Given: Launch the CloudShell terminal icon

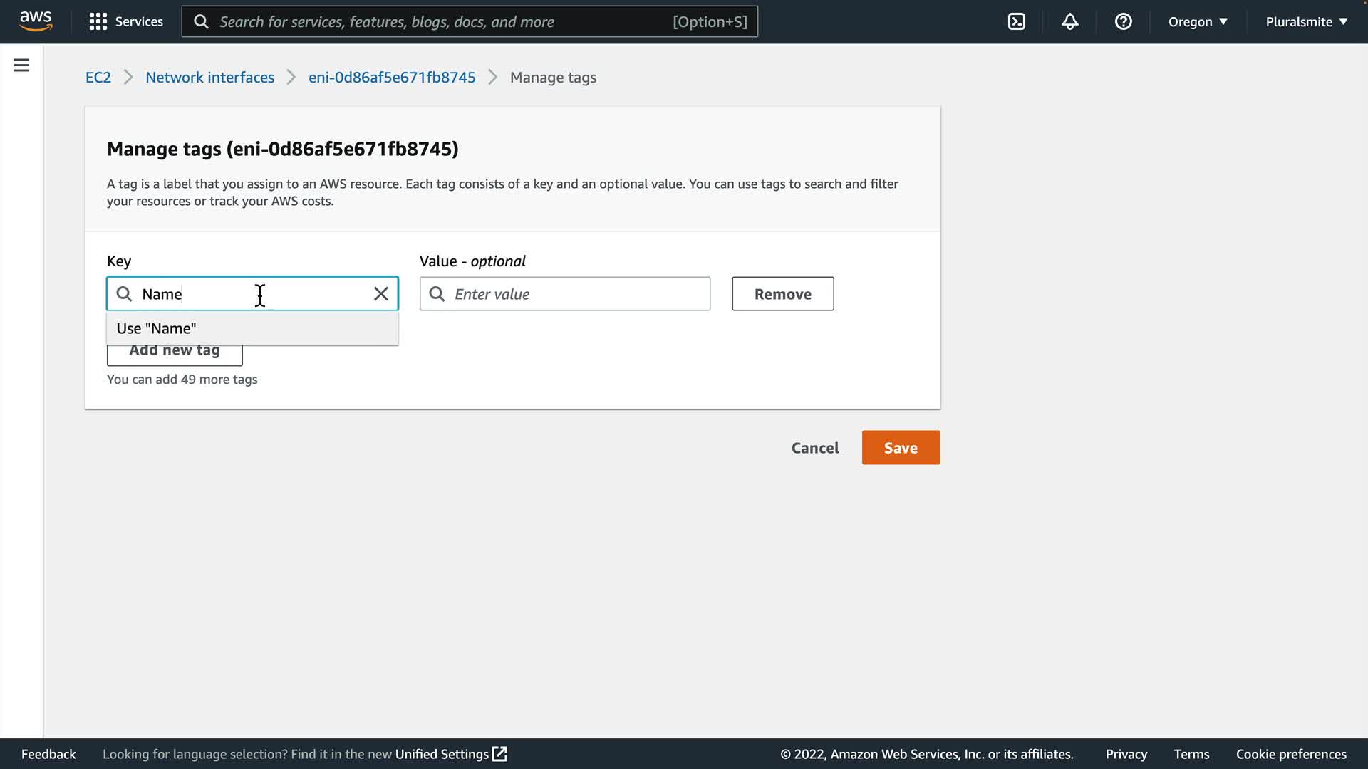Looking at the screenshot, I should pyautogui.click(x=1017, y=21).
